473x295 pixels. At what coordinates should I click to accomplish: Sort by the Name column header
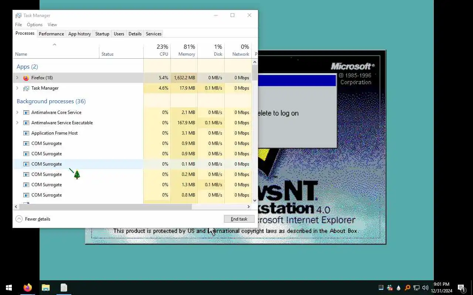pyautogui.click(x=56, y=51)
